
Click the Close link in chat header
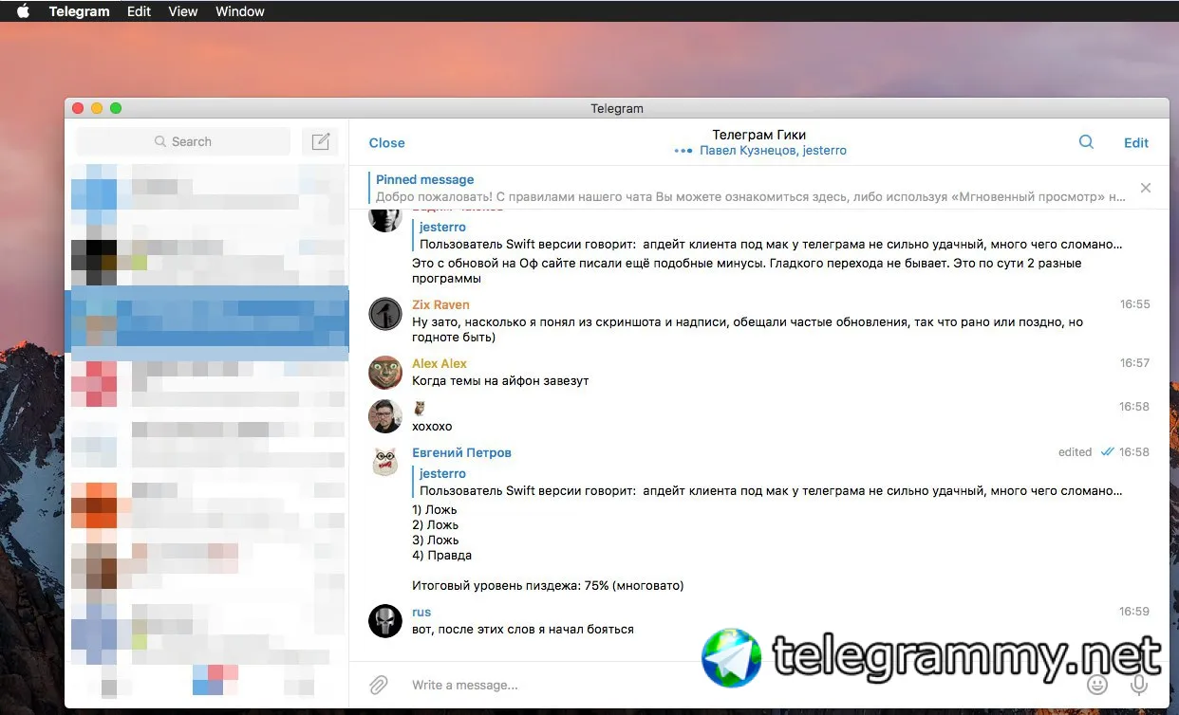(x=386, y=143)
